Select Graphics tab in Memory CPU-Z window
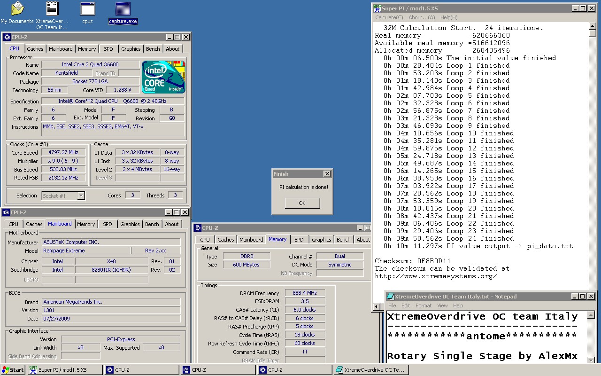The height and width of the screenshot is (376, 601). pyautogui.click(x=321, y=240)
